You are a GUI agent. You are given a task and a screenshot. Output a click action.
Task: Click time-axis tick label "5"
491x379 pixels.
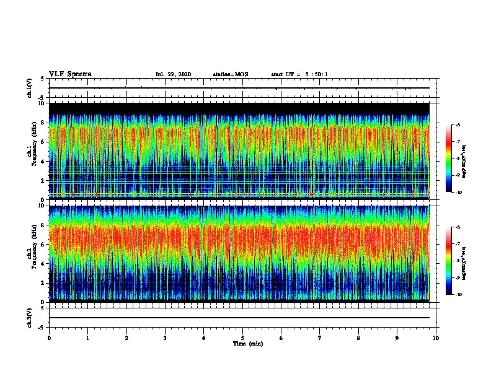pyautogui.click(x=242, y=338)
